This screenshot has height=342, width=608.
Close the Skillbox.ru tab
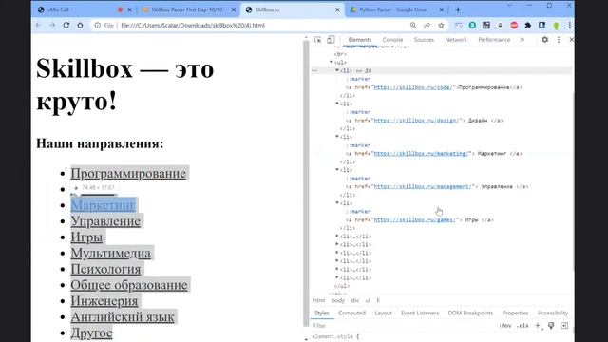coord(337,9)
